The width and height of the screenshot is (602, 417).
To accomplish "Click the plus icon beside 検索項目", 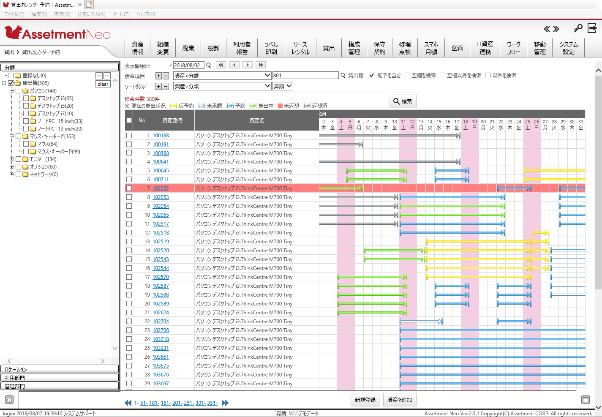I will [x=159, y=76].
